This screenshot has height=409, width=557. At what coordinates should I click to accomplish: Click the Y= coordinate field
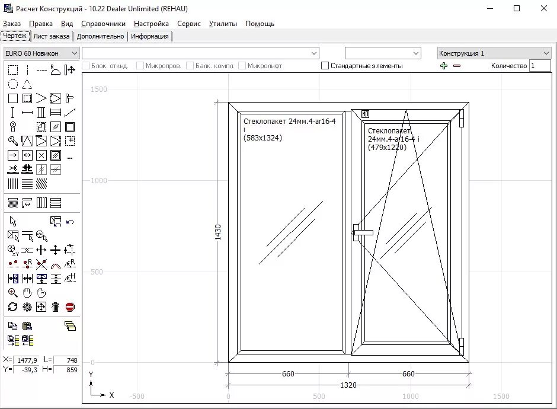click(x=26, y=370)
